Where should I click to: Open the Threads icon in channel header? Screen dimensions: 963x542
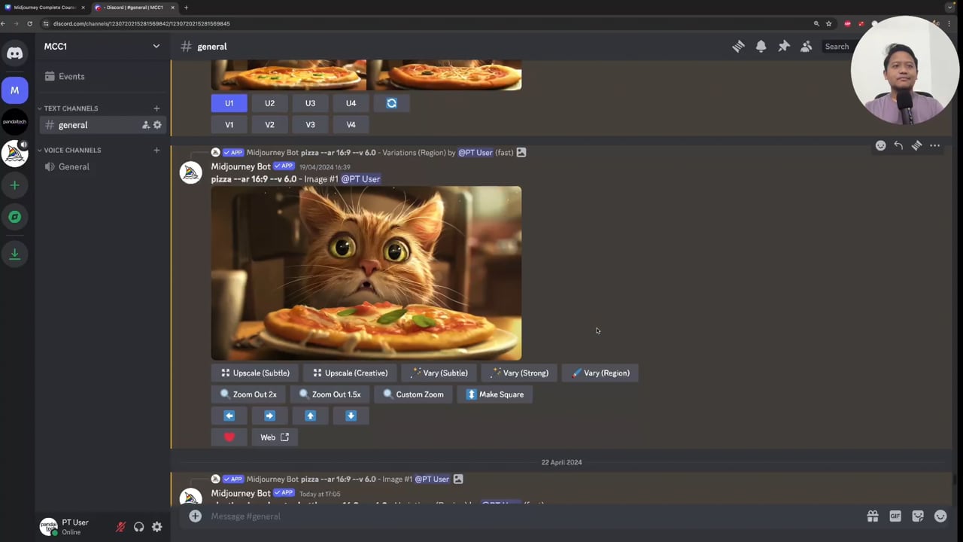coord(738,47)
